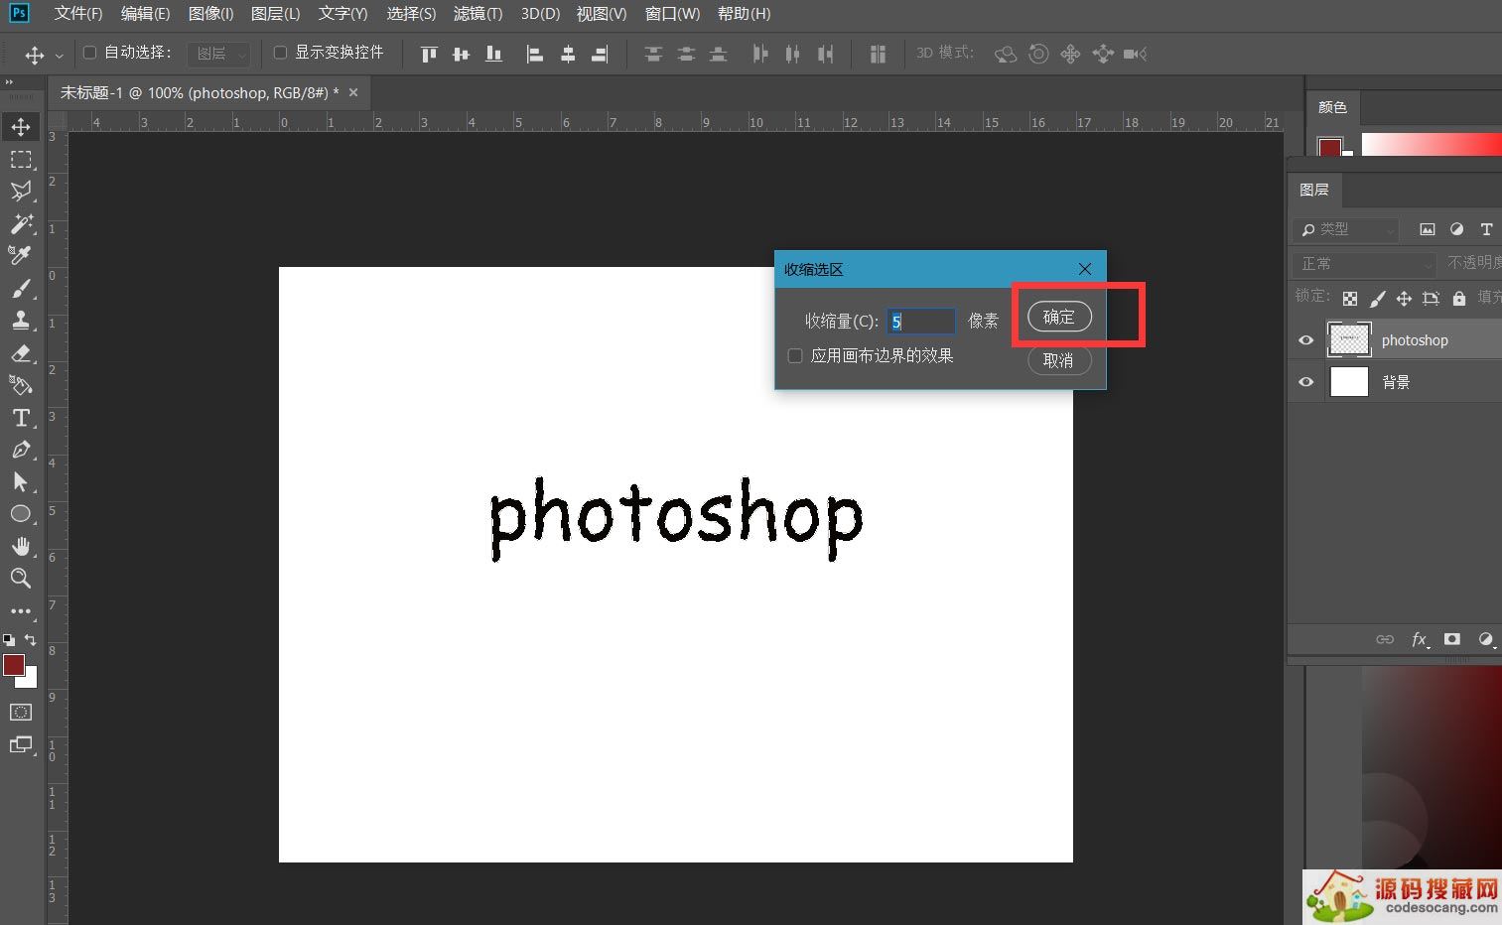Lock all padlock icon
Image resolution: width=1502 pixels, height=925 pixels.
pos(1458,298)
